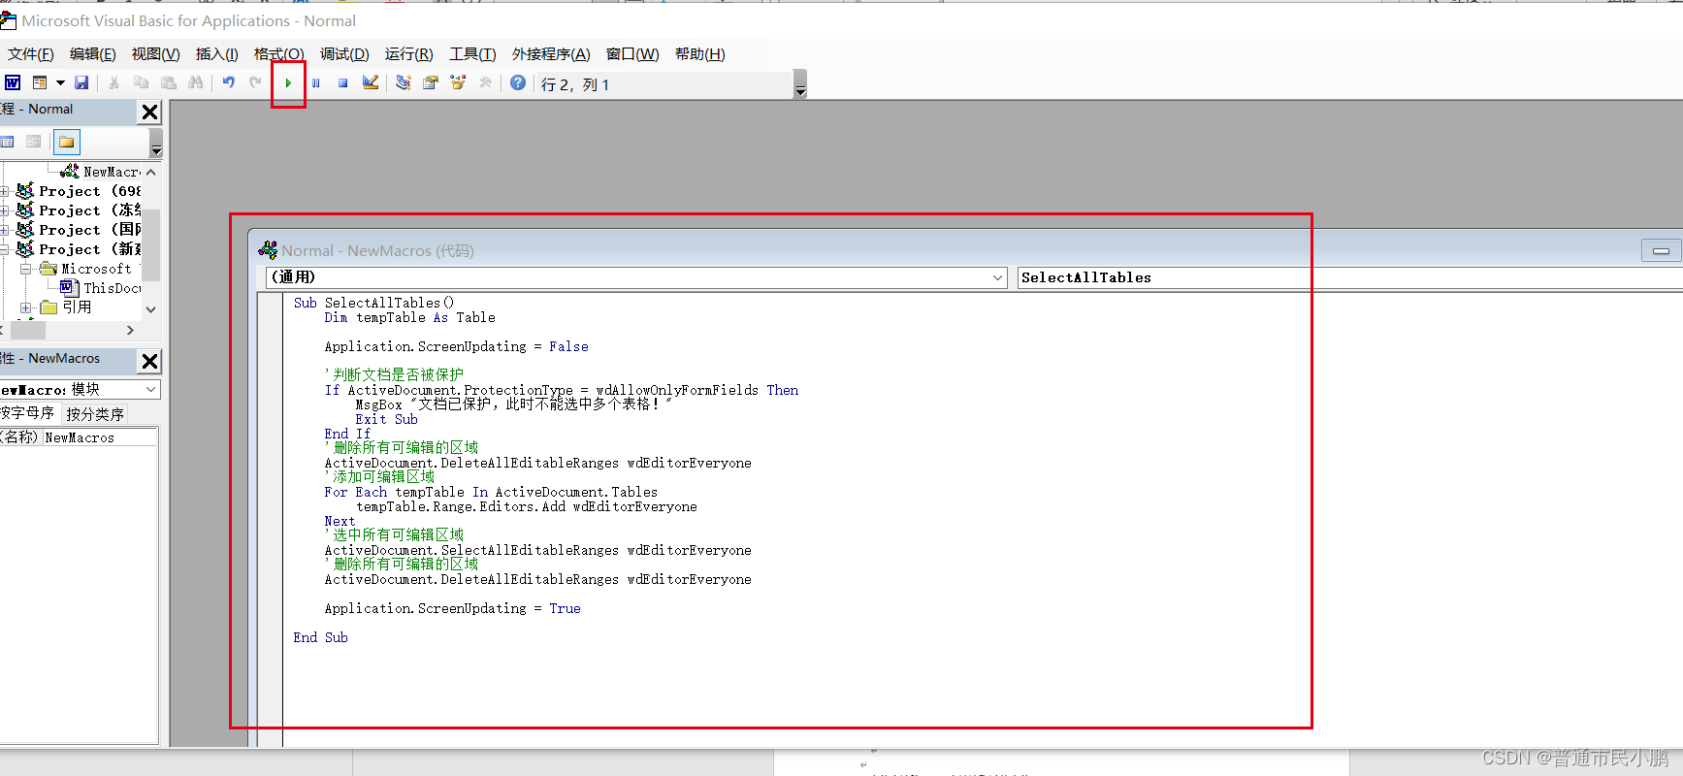Open VBA Help question mark icon
This screenshot has height=776, width=1683.
coord(518,83)
